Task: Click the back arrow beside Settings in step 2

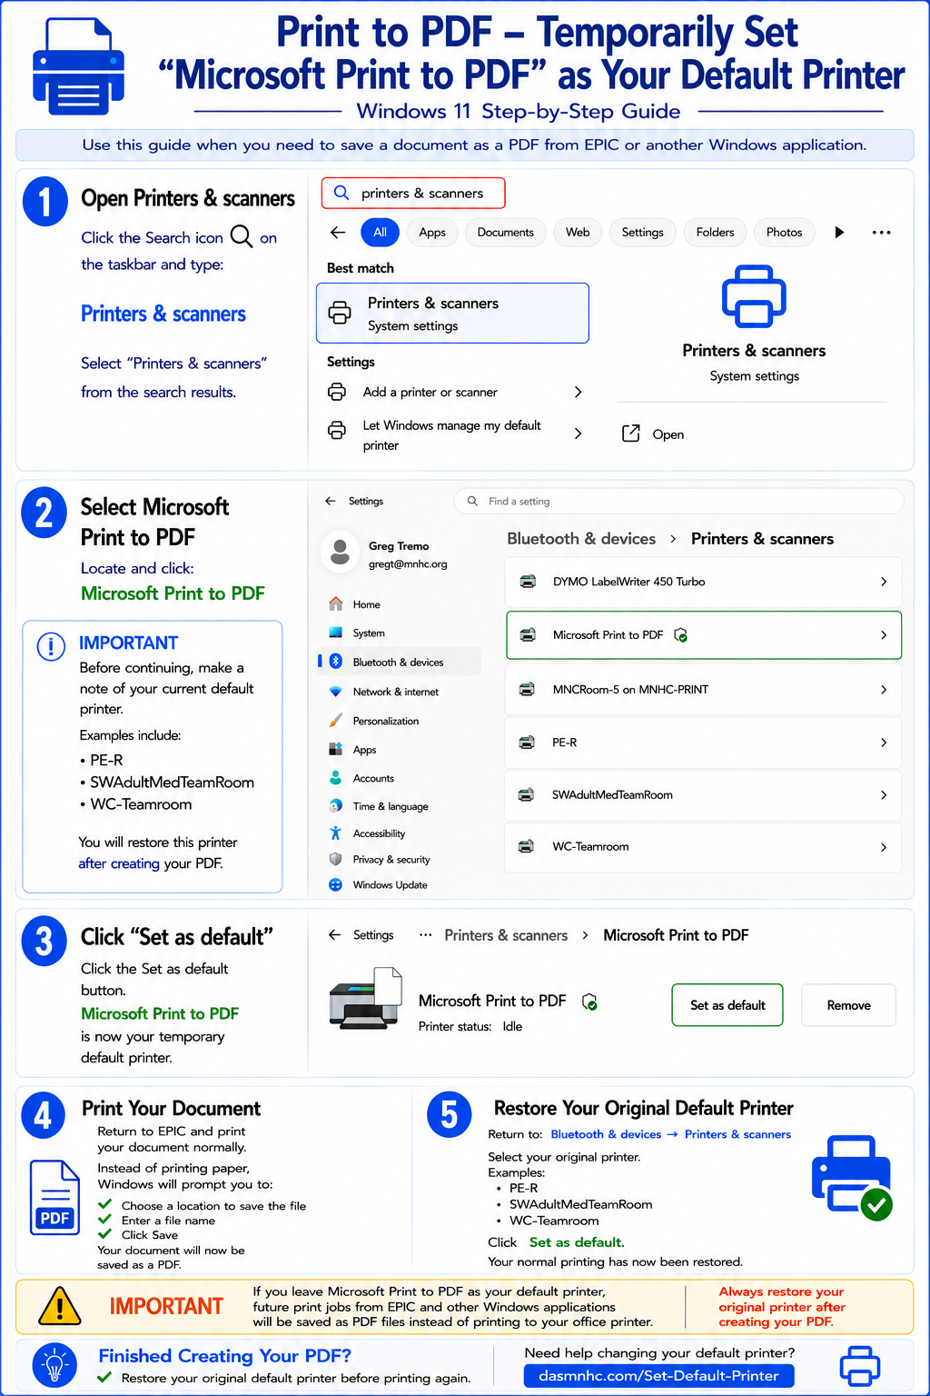Action: pyautogui.click(x=331, y=501)
